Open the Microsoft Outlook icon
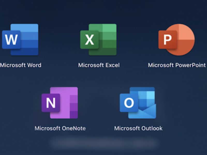 point(138,103)
